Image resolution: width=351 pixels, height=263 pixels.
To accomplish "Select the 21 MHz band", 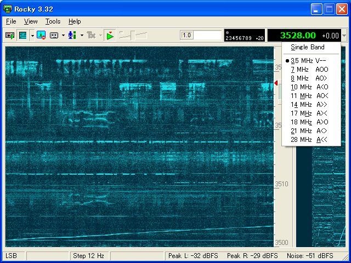I will pyautogui.click(x=311, y=130).
